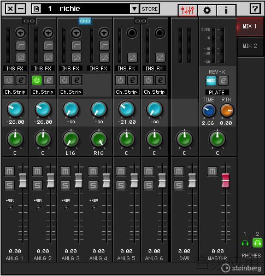Open the scene name dropdown arrow
This screenshot has height=276, width=265.
tap(134, 9)
